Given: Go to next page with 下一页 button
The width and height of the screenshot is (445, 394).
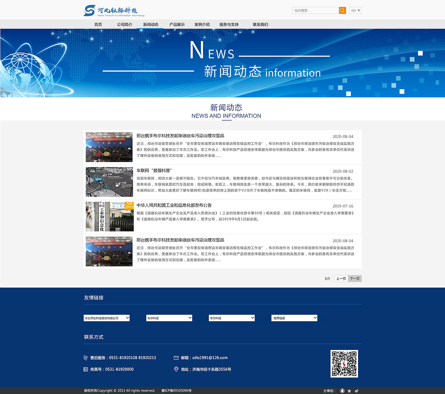Looking at the screenshot, I should point(354,279).
